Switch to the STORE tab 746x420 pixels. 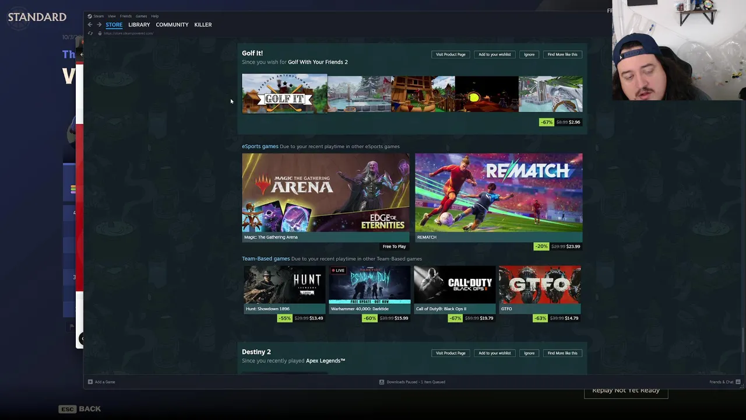[114, 24]
